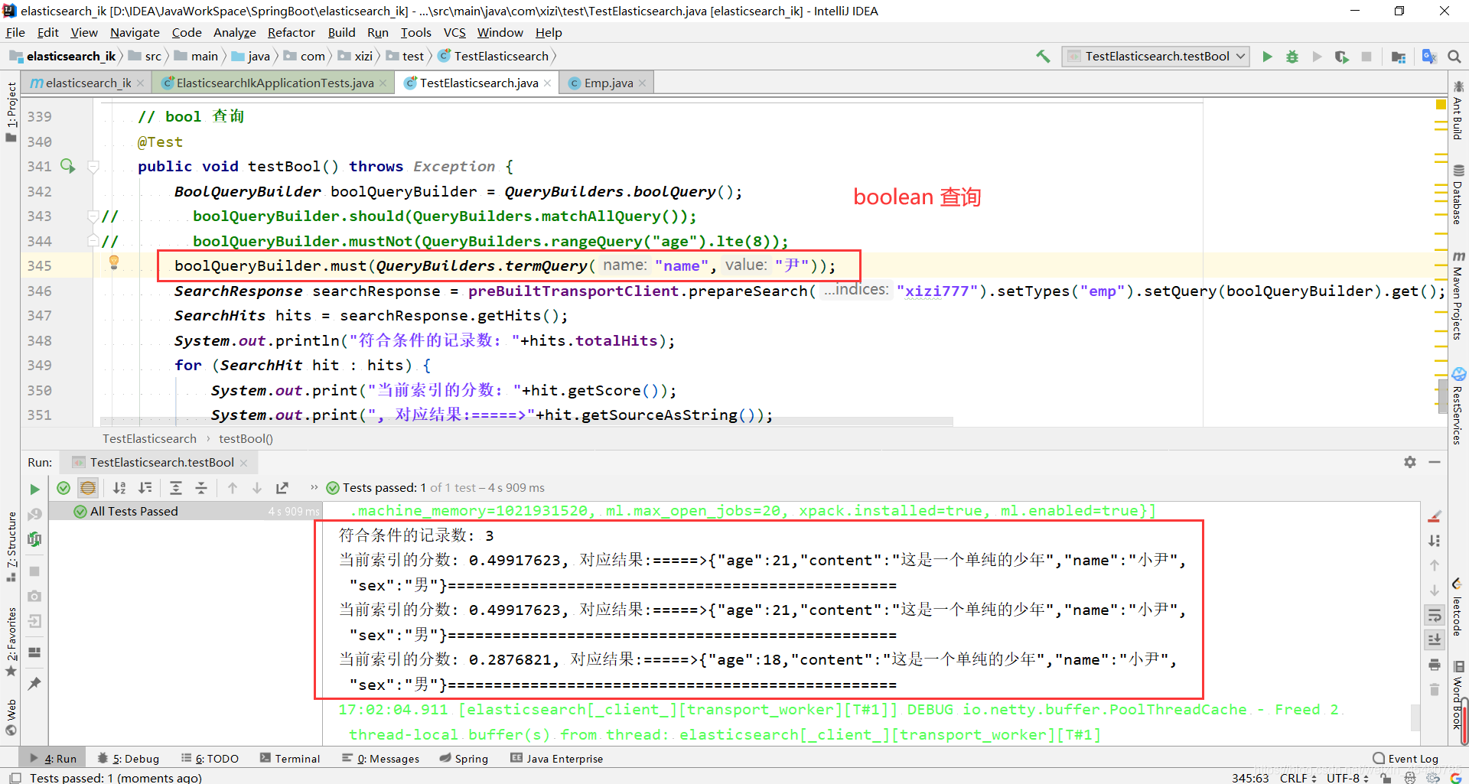The image size is (1469, 784).
Task: Open the Maven Projects side panel
Action: pos(1458,296)
